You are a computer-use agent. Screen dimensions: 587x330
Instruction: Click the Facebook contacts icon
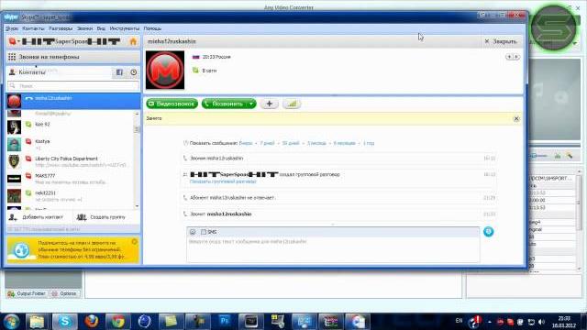pyautogui.click(x=119, y=72)
